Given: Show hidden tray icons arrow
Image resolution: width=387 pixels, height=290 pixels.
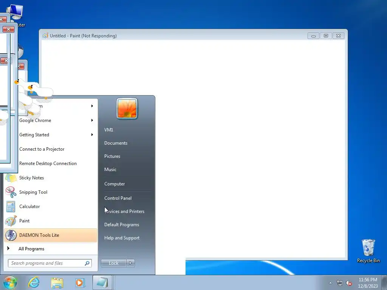Looking at the screenshot, I should click(x=330, y=283).
